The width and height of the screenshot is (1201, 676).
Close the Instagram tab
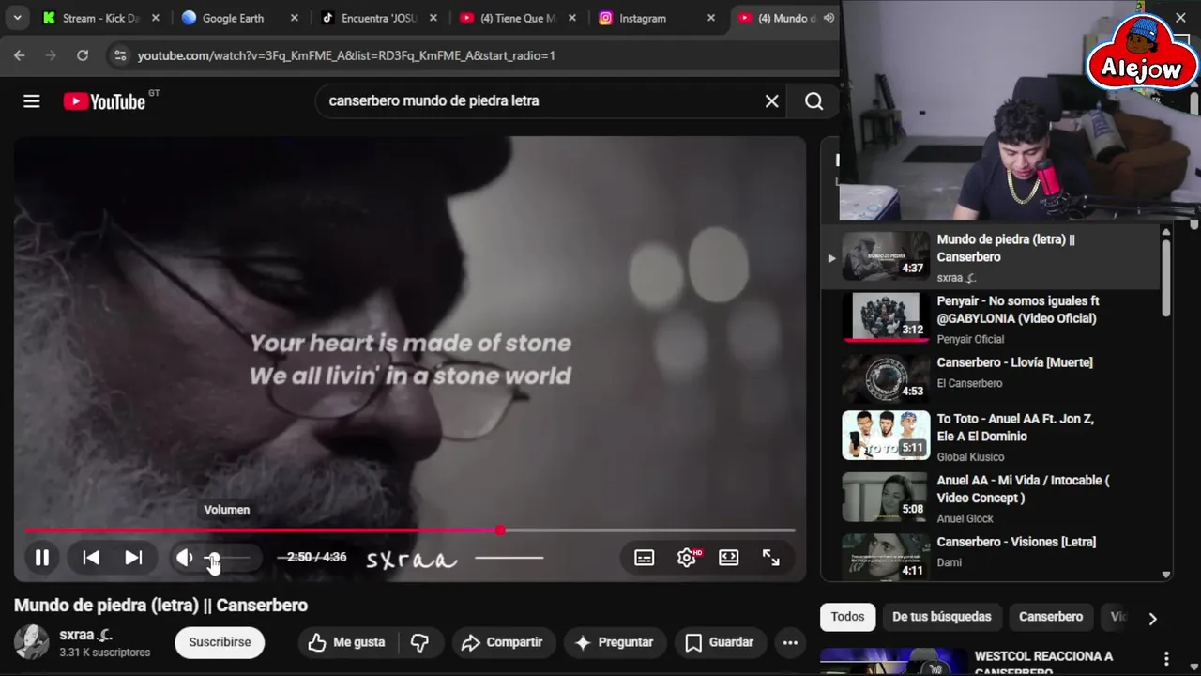(711, 18)
